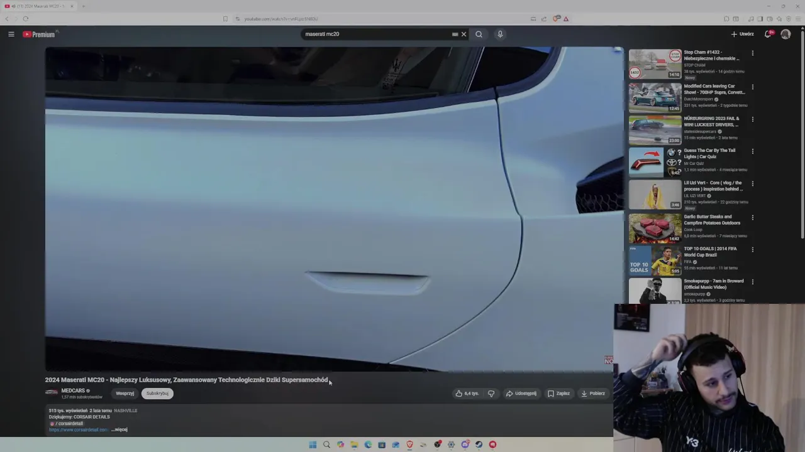
Task: Open options menu for Smokepurpp video
Action: click(x=752, y=282)
